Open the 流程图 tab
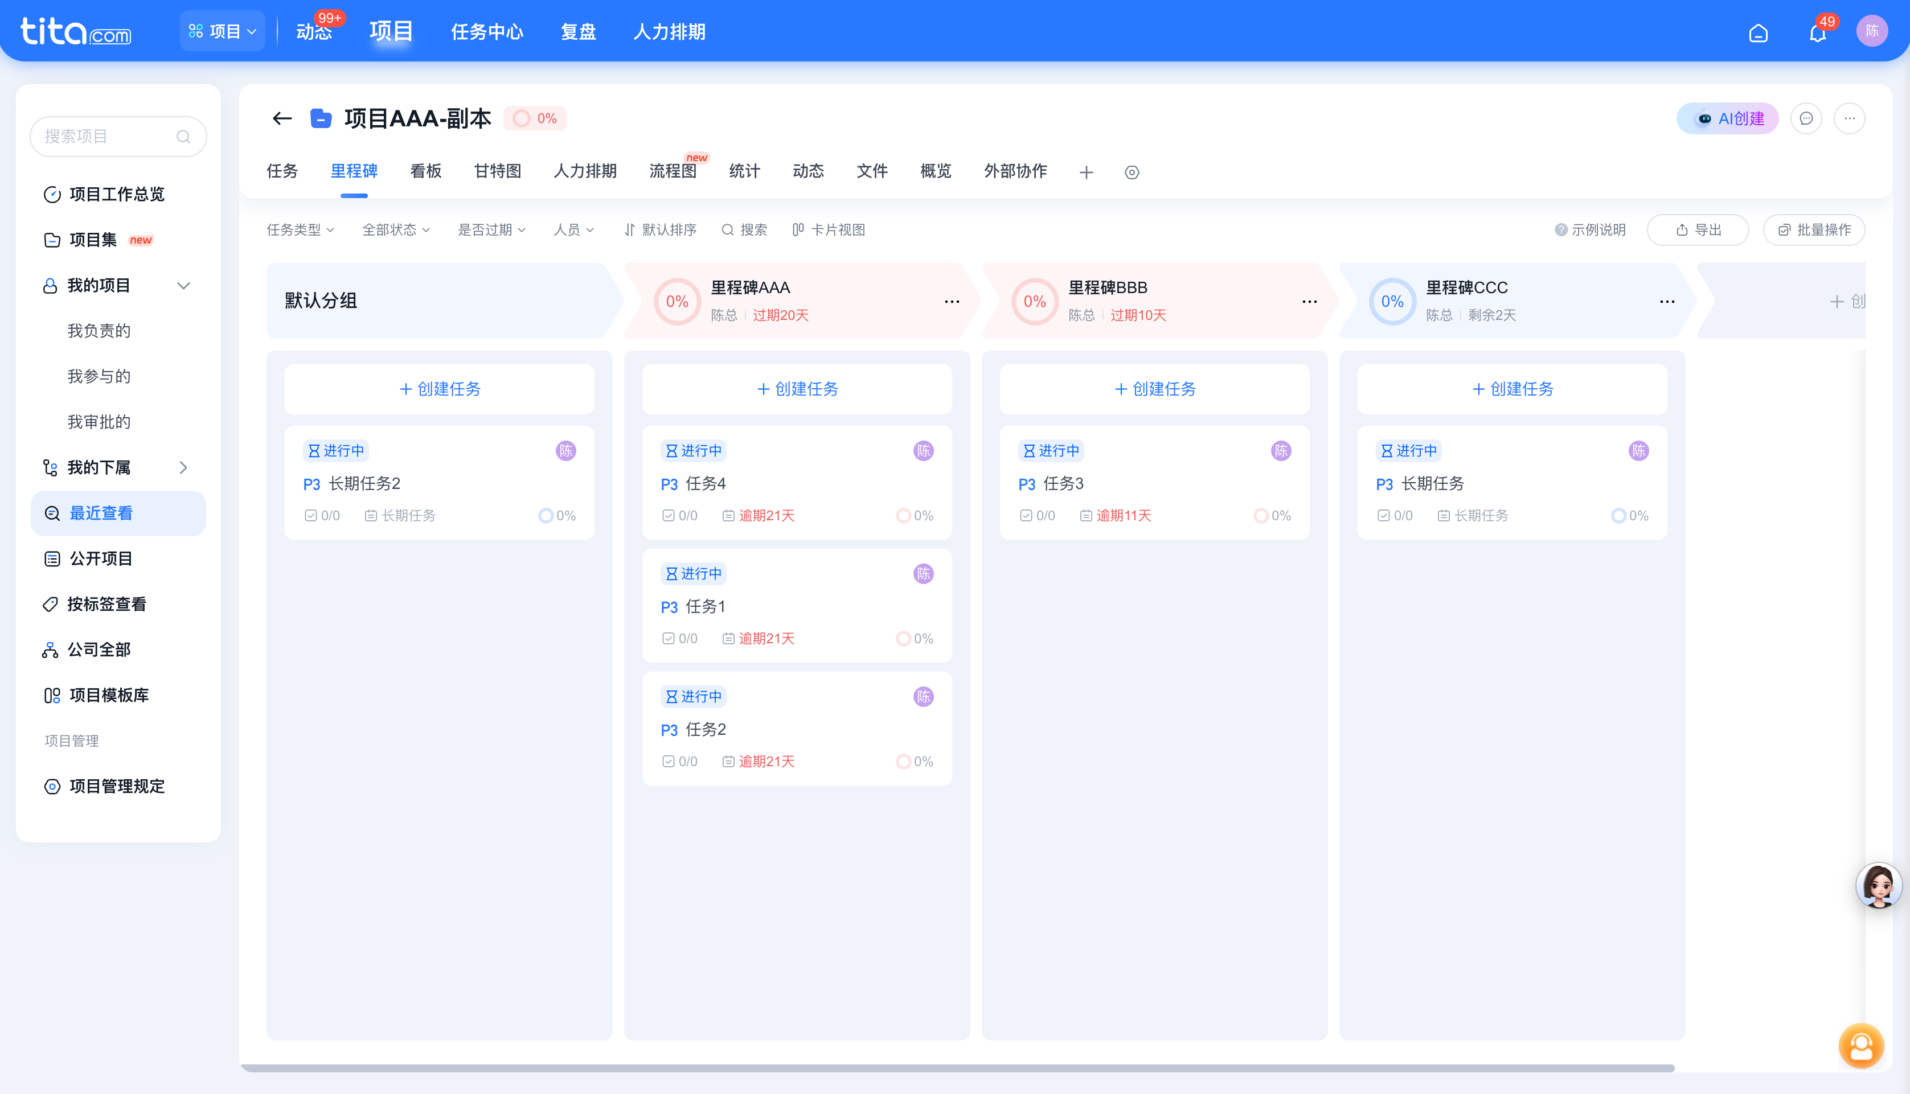Viewport: 1910px width, 1094px height. (673, 171)
